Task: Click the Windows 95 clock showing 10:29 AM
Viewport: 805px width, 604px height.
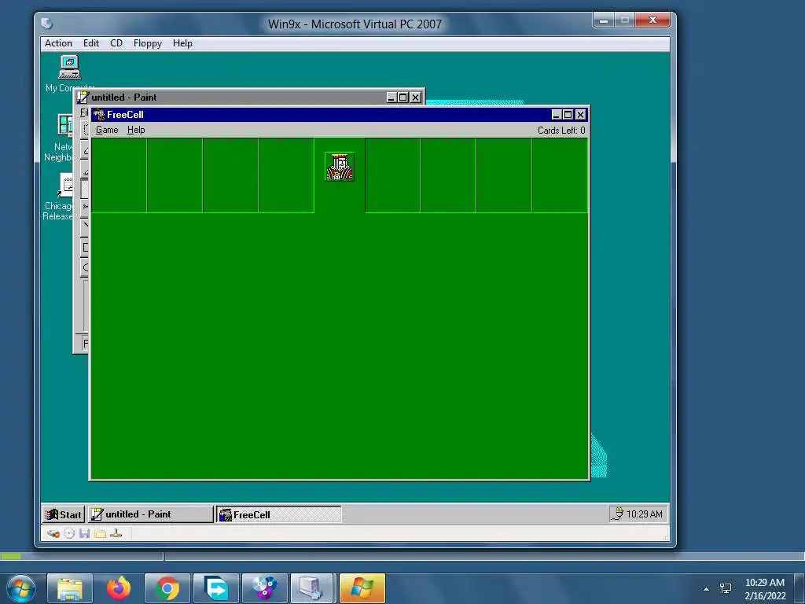Action: pyautogui.click(x=645, y=514)
